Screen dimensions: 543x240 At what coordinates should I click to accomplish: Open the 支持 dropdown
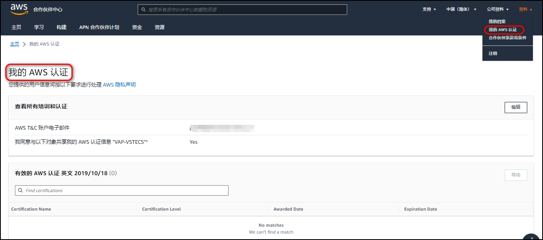coord(429,9)
